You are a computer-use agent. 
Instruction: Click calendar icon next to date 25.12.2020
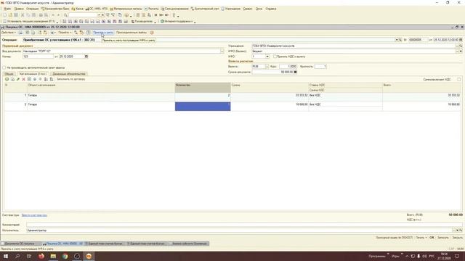click(86, 57)
